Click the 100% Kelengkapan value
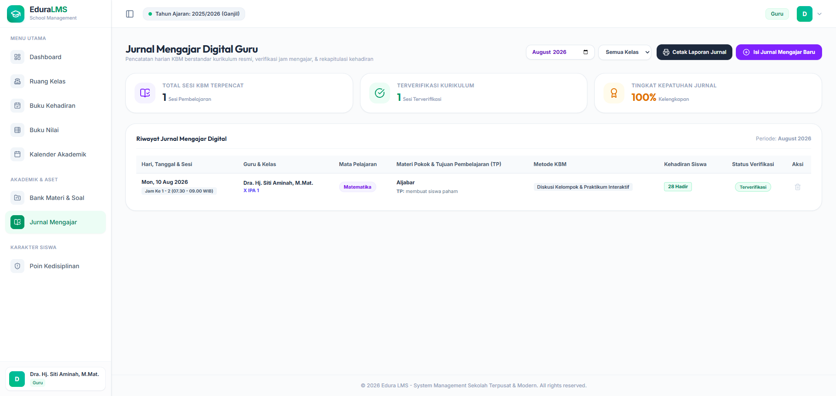Image resolution: width=836 pixels, height=396 pixels. [x=660, y=97]
